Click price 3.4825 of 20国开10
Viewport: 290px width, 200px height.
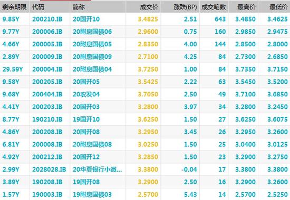coord(148,19)
